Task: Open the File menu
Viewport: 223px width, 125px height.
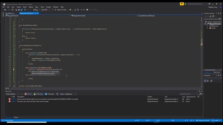Action: point(3,7)
